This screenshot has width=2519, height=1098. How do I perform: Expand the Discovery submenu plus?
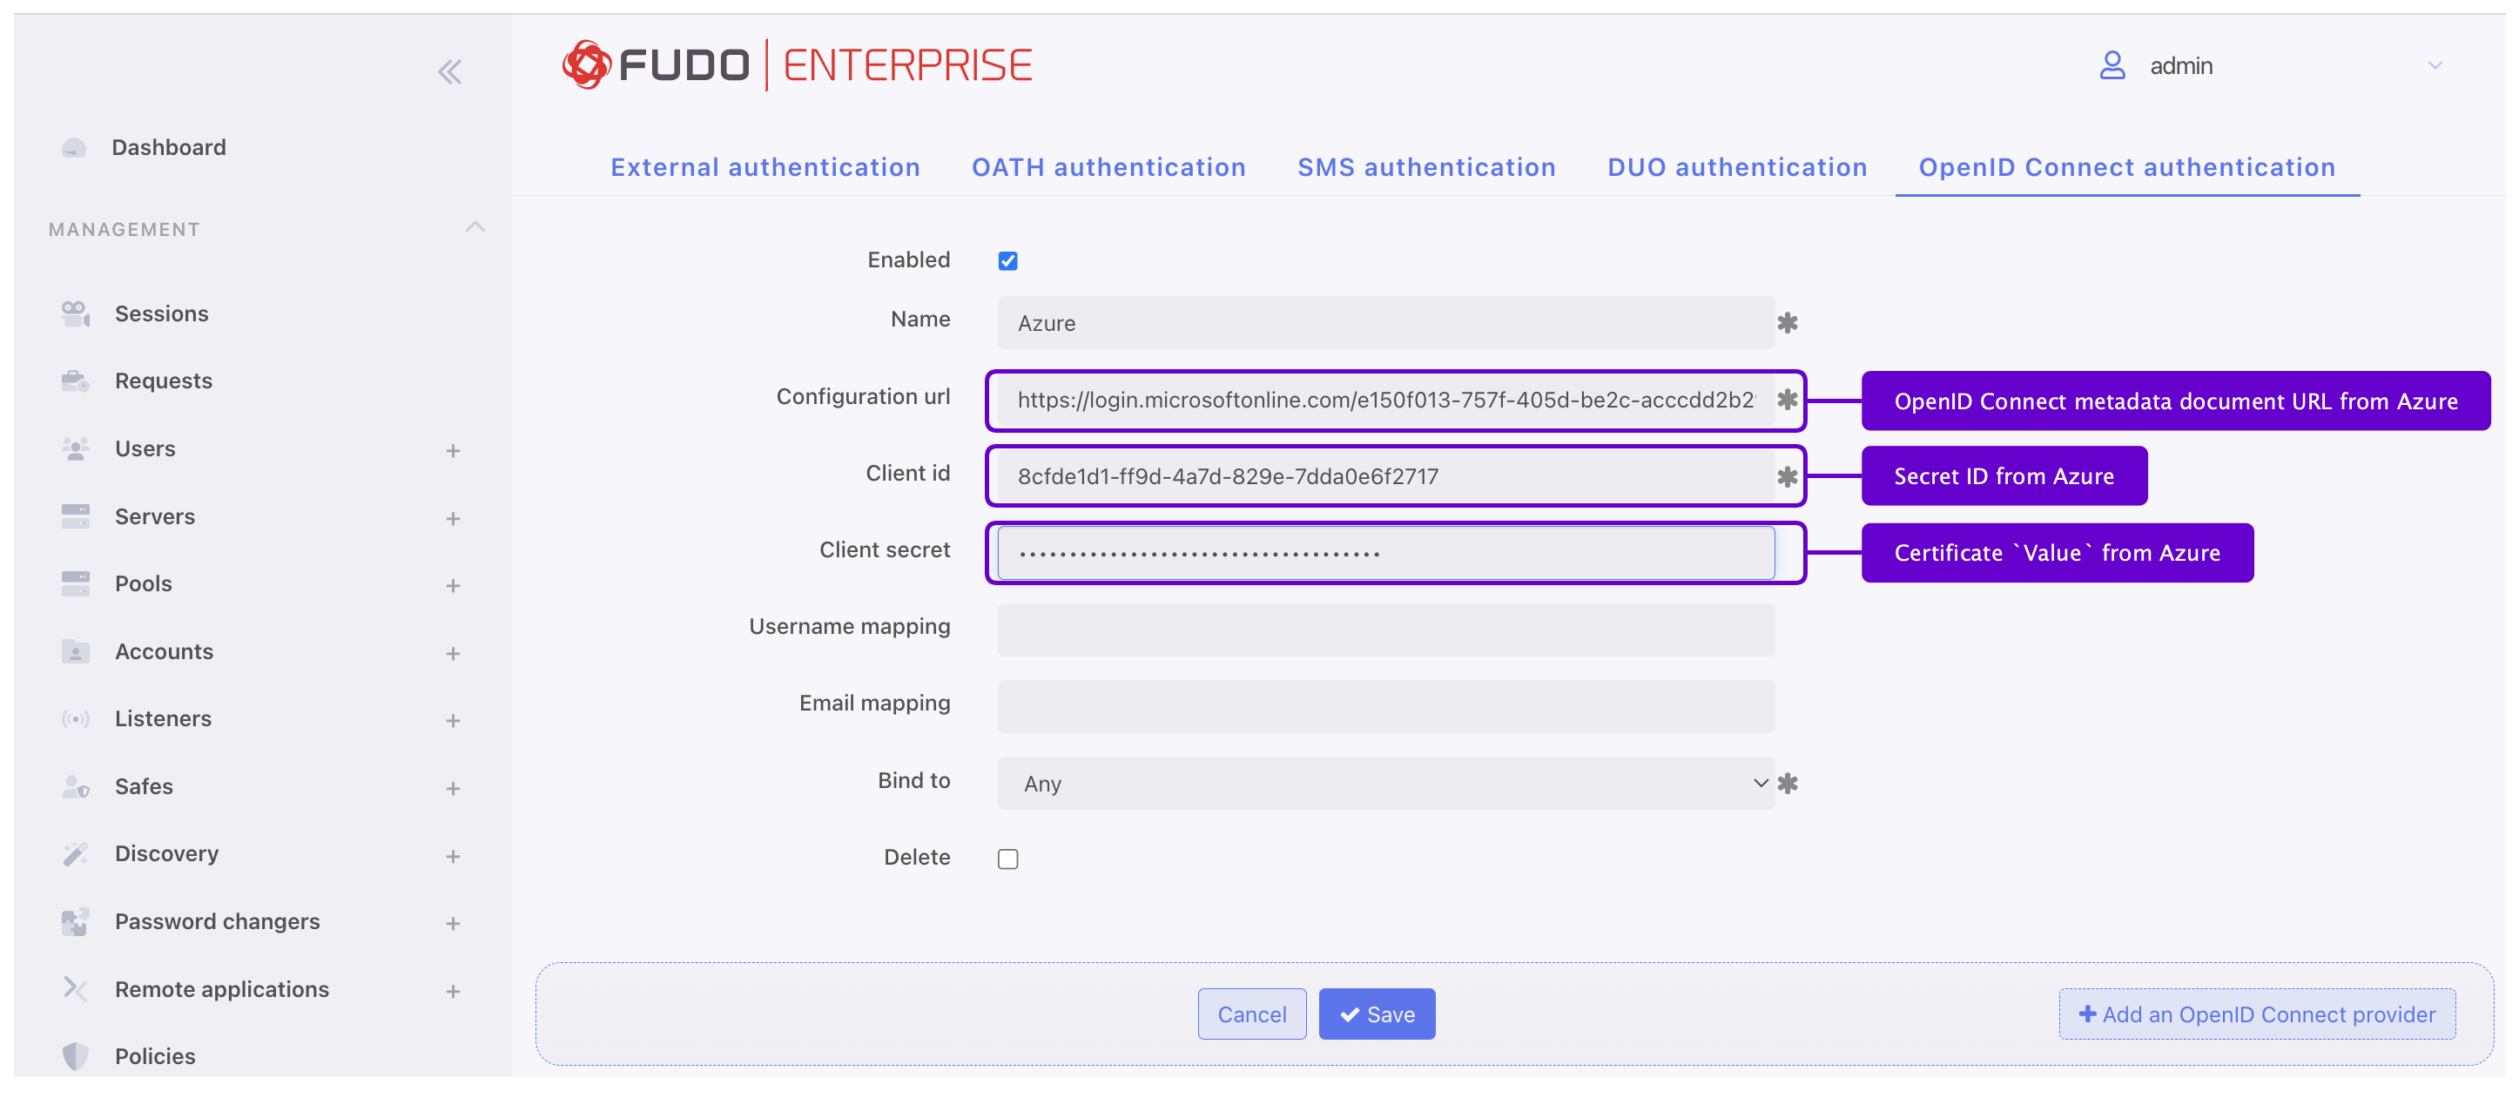(453, 857)
